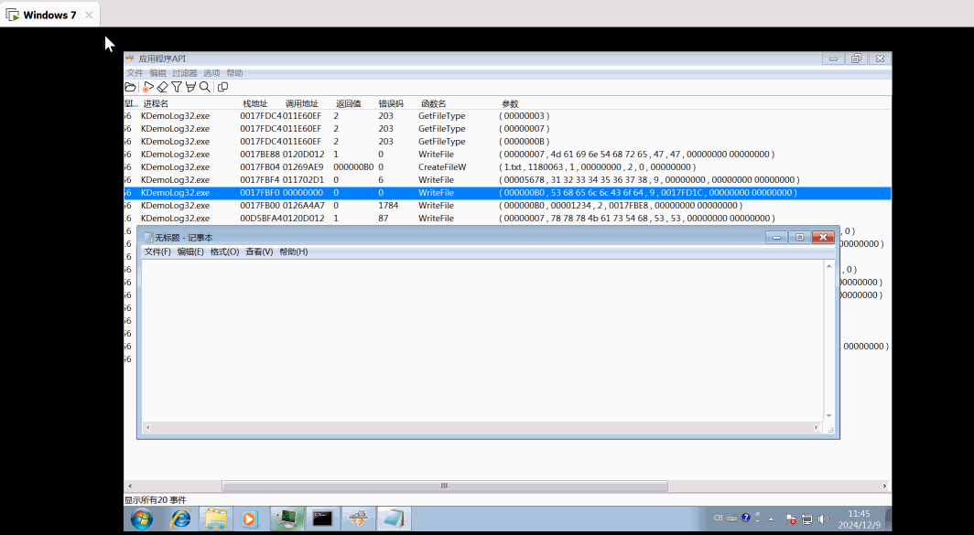
Task: Click the highlighted WriteFile row's parameters
Action: coord(648,193)
